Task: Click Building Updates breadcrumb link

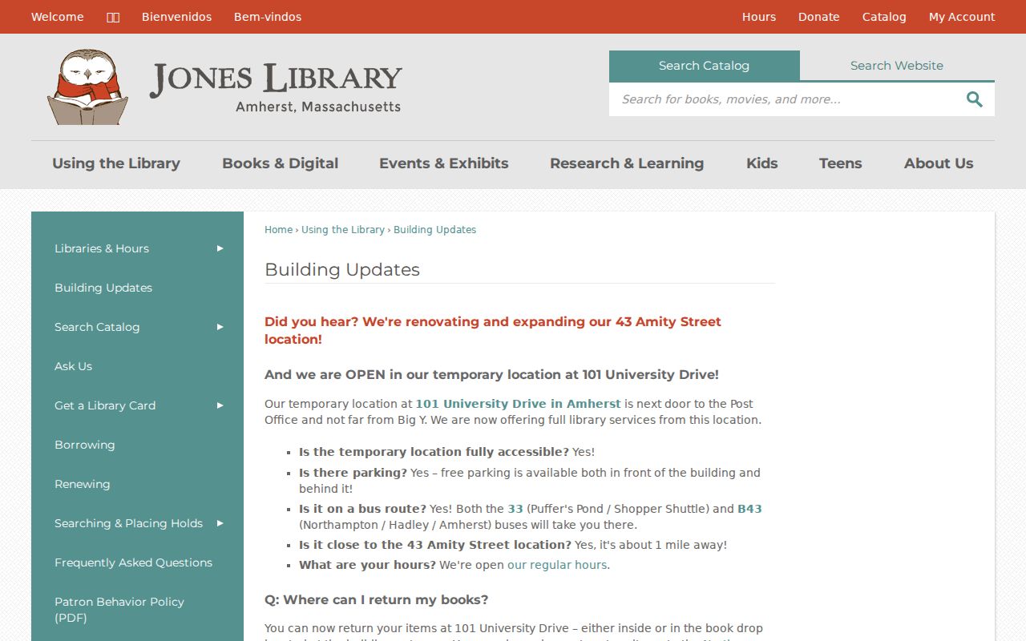Action: (434, 230)
